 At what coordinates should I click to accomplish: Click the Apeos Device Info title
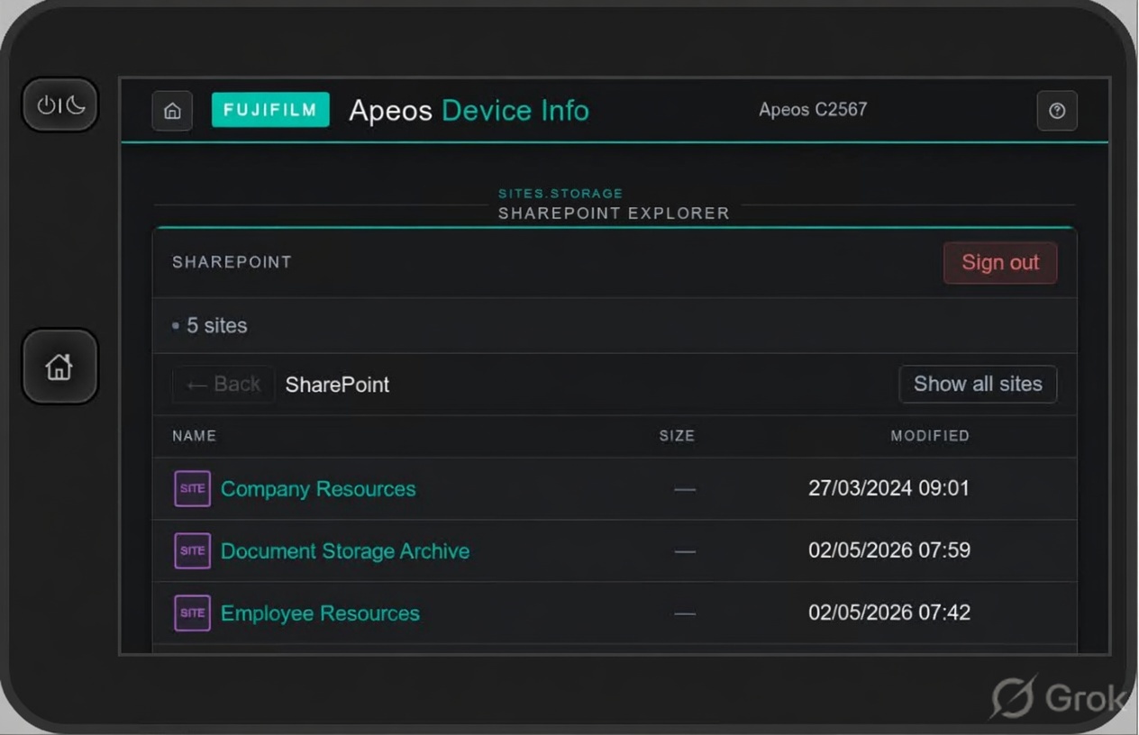coord(469,111)
